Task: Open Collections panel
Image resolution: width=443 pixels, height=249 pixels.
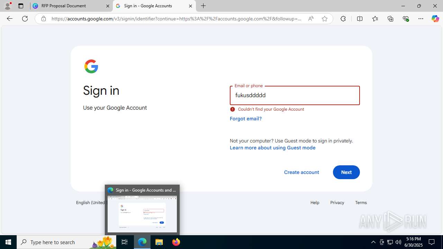Action: (x=390, y=19)
